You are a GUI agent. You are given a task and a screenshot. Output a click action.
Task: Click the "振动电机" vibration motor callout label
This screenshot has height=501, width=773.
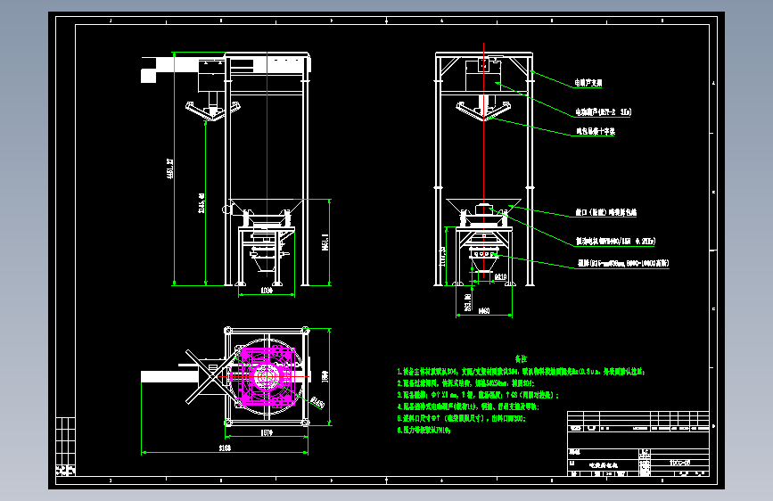(615, 241)
